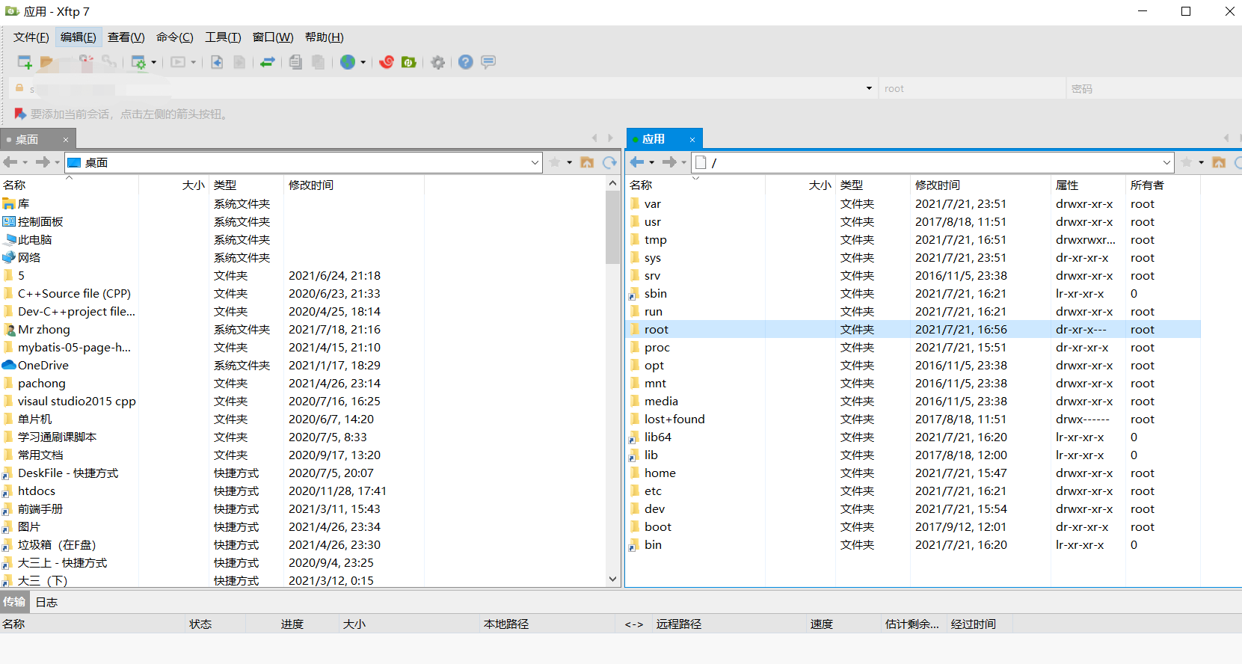Open local back-history dropdown arrow
Image resolution: width=1242 pixels, height=664 pixels.
(25, 162)
